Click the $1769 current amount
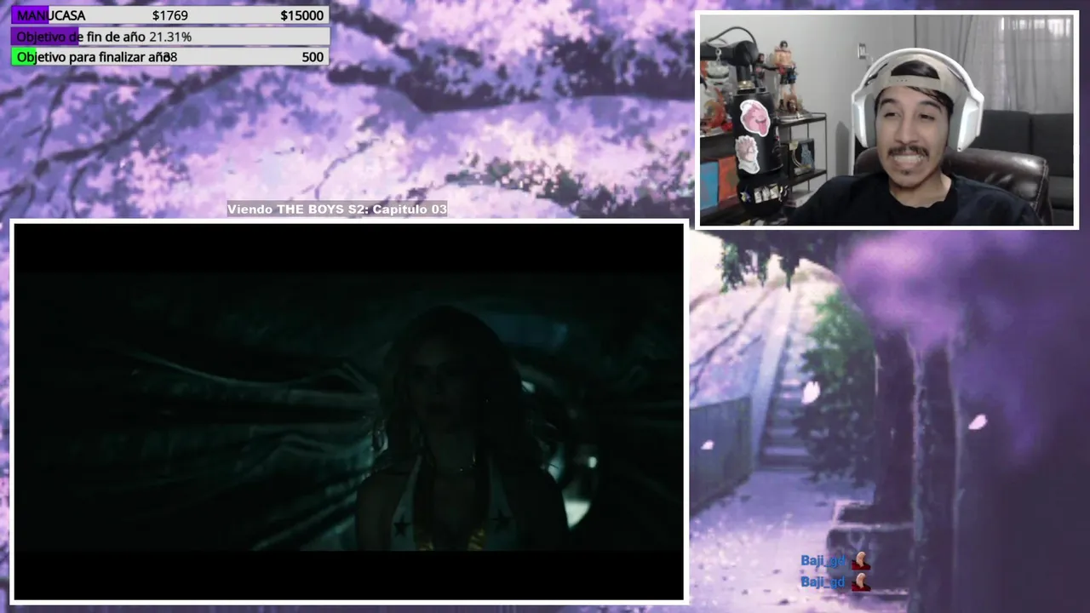The width and height of the screenshot is (1090, 613). point(170,15)
